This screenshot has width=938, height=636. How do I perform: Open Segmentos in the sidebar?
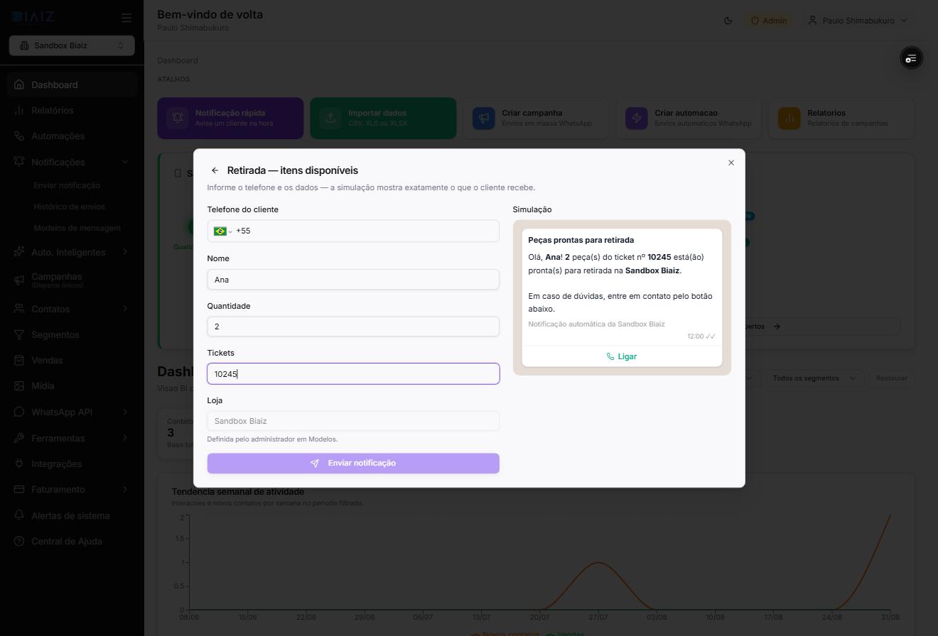click(x=72, y=334)
